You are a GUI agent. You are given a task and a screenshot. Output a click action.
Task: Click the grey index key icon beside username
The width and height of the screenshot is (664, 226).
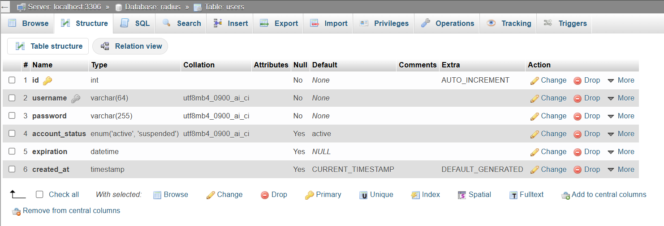76,98
